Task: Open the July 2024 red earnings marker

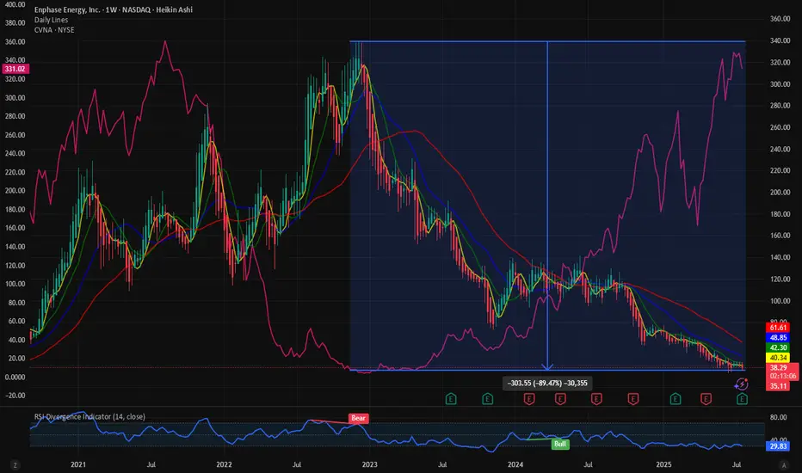Action: [596, 399]
